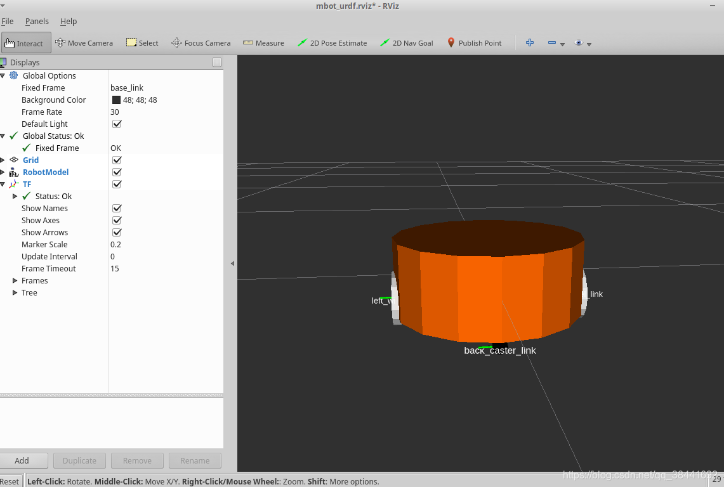Expand the RobotModel display node
Screen dimensions: 724x487
click(x=3, y=172)
